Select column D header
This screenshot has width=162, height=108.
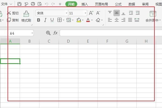click(x=68, y=41)
